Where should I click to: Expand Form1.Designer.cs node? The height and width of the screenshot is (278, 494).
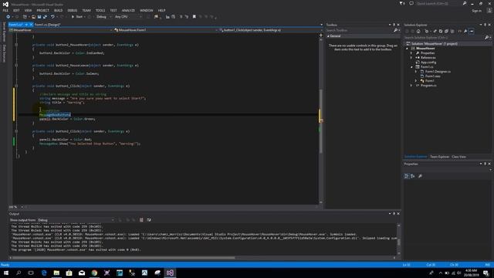[416, 72]
